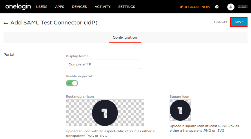The width and height of the screenshot is (251, 139).
Task: Open the Settings menu
Action: 126,7
